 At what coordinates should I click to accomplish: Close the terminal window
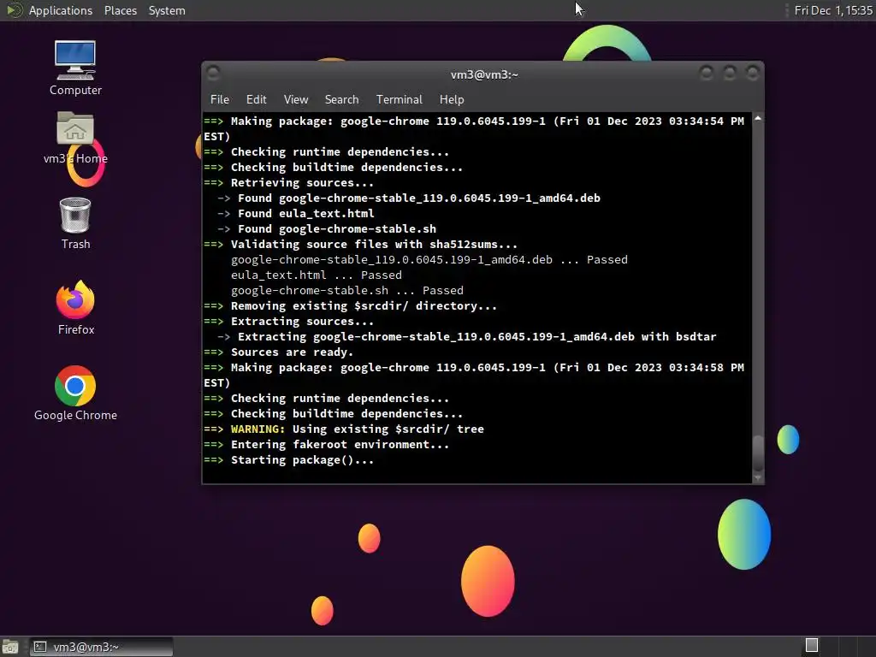(x=753, y=74)
